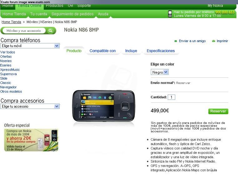
Task: Expand the Negro color selector
Action: 160,72
